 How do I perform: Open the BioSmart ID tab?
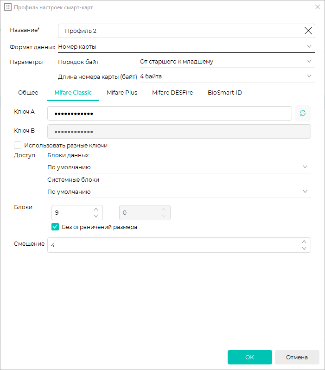(x=225, y=93)
